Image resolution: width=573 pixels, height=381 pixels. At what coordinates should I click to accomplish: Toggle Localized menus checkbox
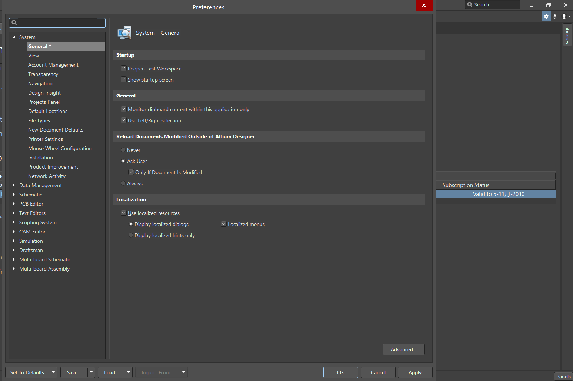(224, 224)
